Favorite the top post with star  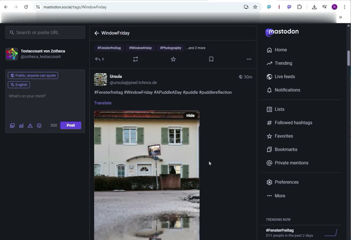pos(173,59)
